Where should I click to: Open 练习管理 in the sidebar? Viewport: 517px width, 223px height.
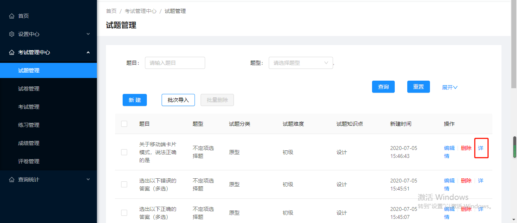point(48,125)
